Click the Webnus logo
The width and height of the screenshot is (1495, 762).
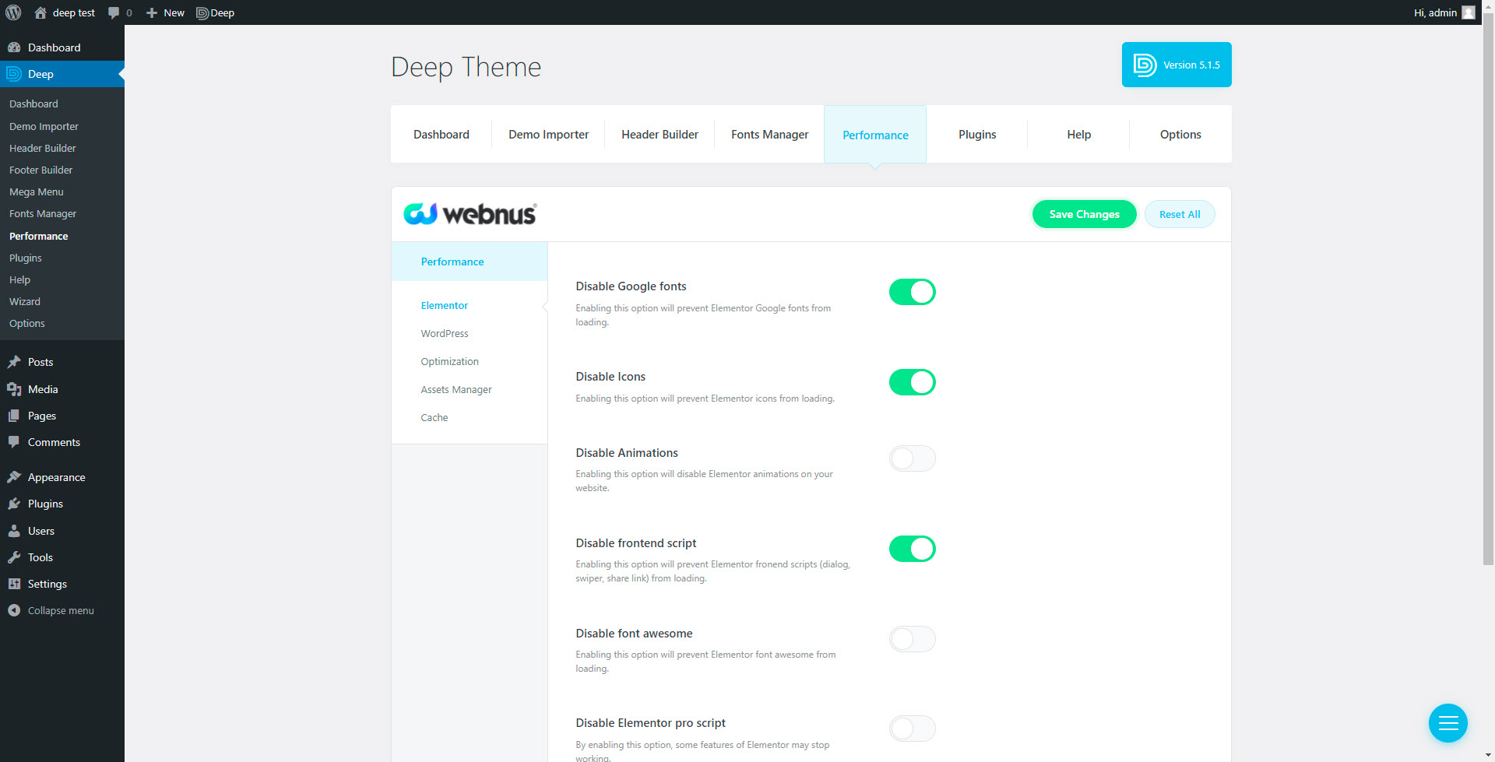[x=470, y=214]
